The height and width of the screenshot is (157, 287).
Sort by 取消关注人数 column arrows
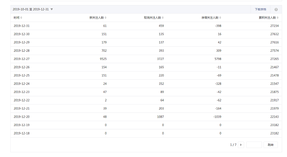coord(163,18)
